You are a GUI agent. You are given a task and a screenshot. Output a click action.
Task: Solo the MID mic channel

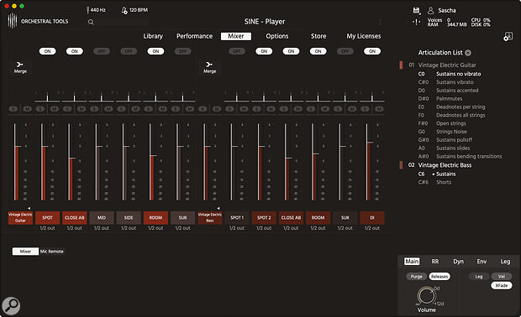[x=94, y=109]
